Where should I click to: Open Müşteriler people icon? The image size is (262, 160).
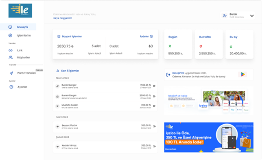(11, 57)
